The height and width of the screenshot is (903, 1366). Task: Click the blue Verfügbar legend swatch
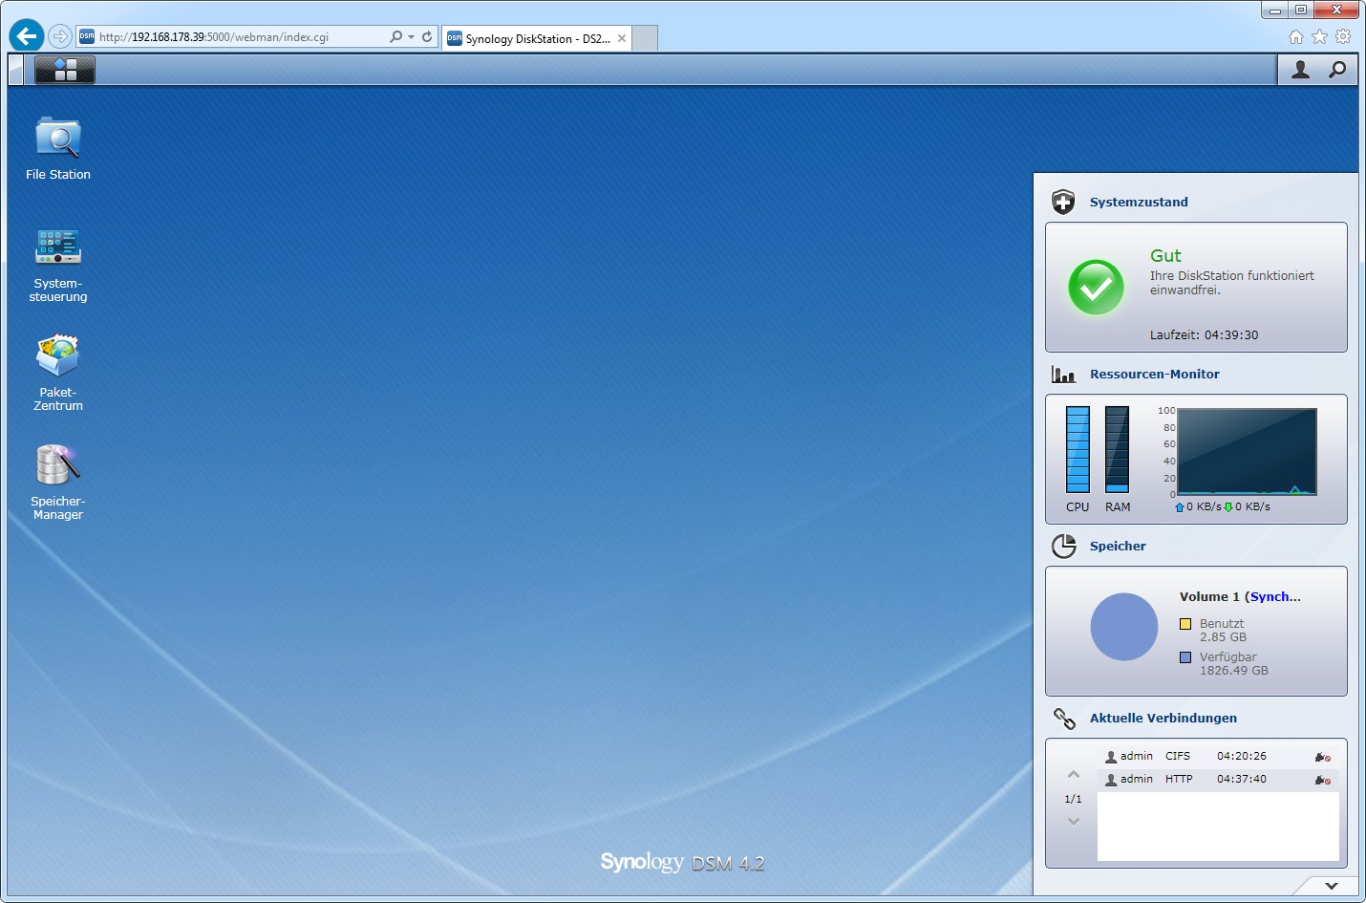[1185, 657]
